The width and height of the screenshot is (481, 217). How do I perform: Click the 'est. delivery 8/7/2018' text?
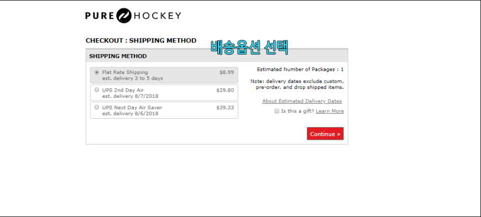click(x=130, y=96)
